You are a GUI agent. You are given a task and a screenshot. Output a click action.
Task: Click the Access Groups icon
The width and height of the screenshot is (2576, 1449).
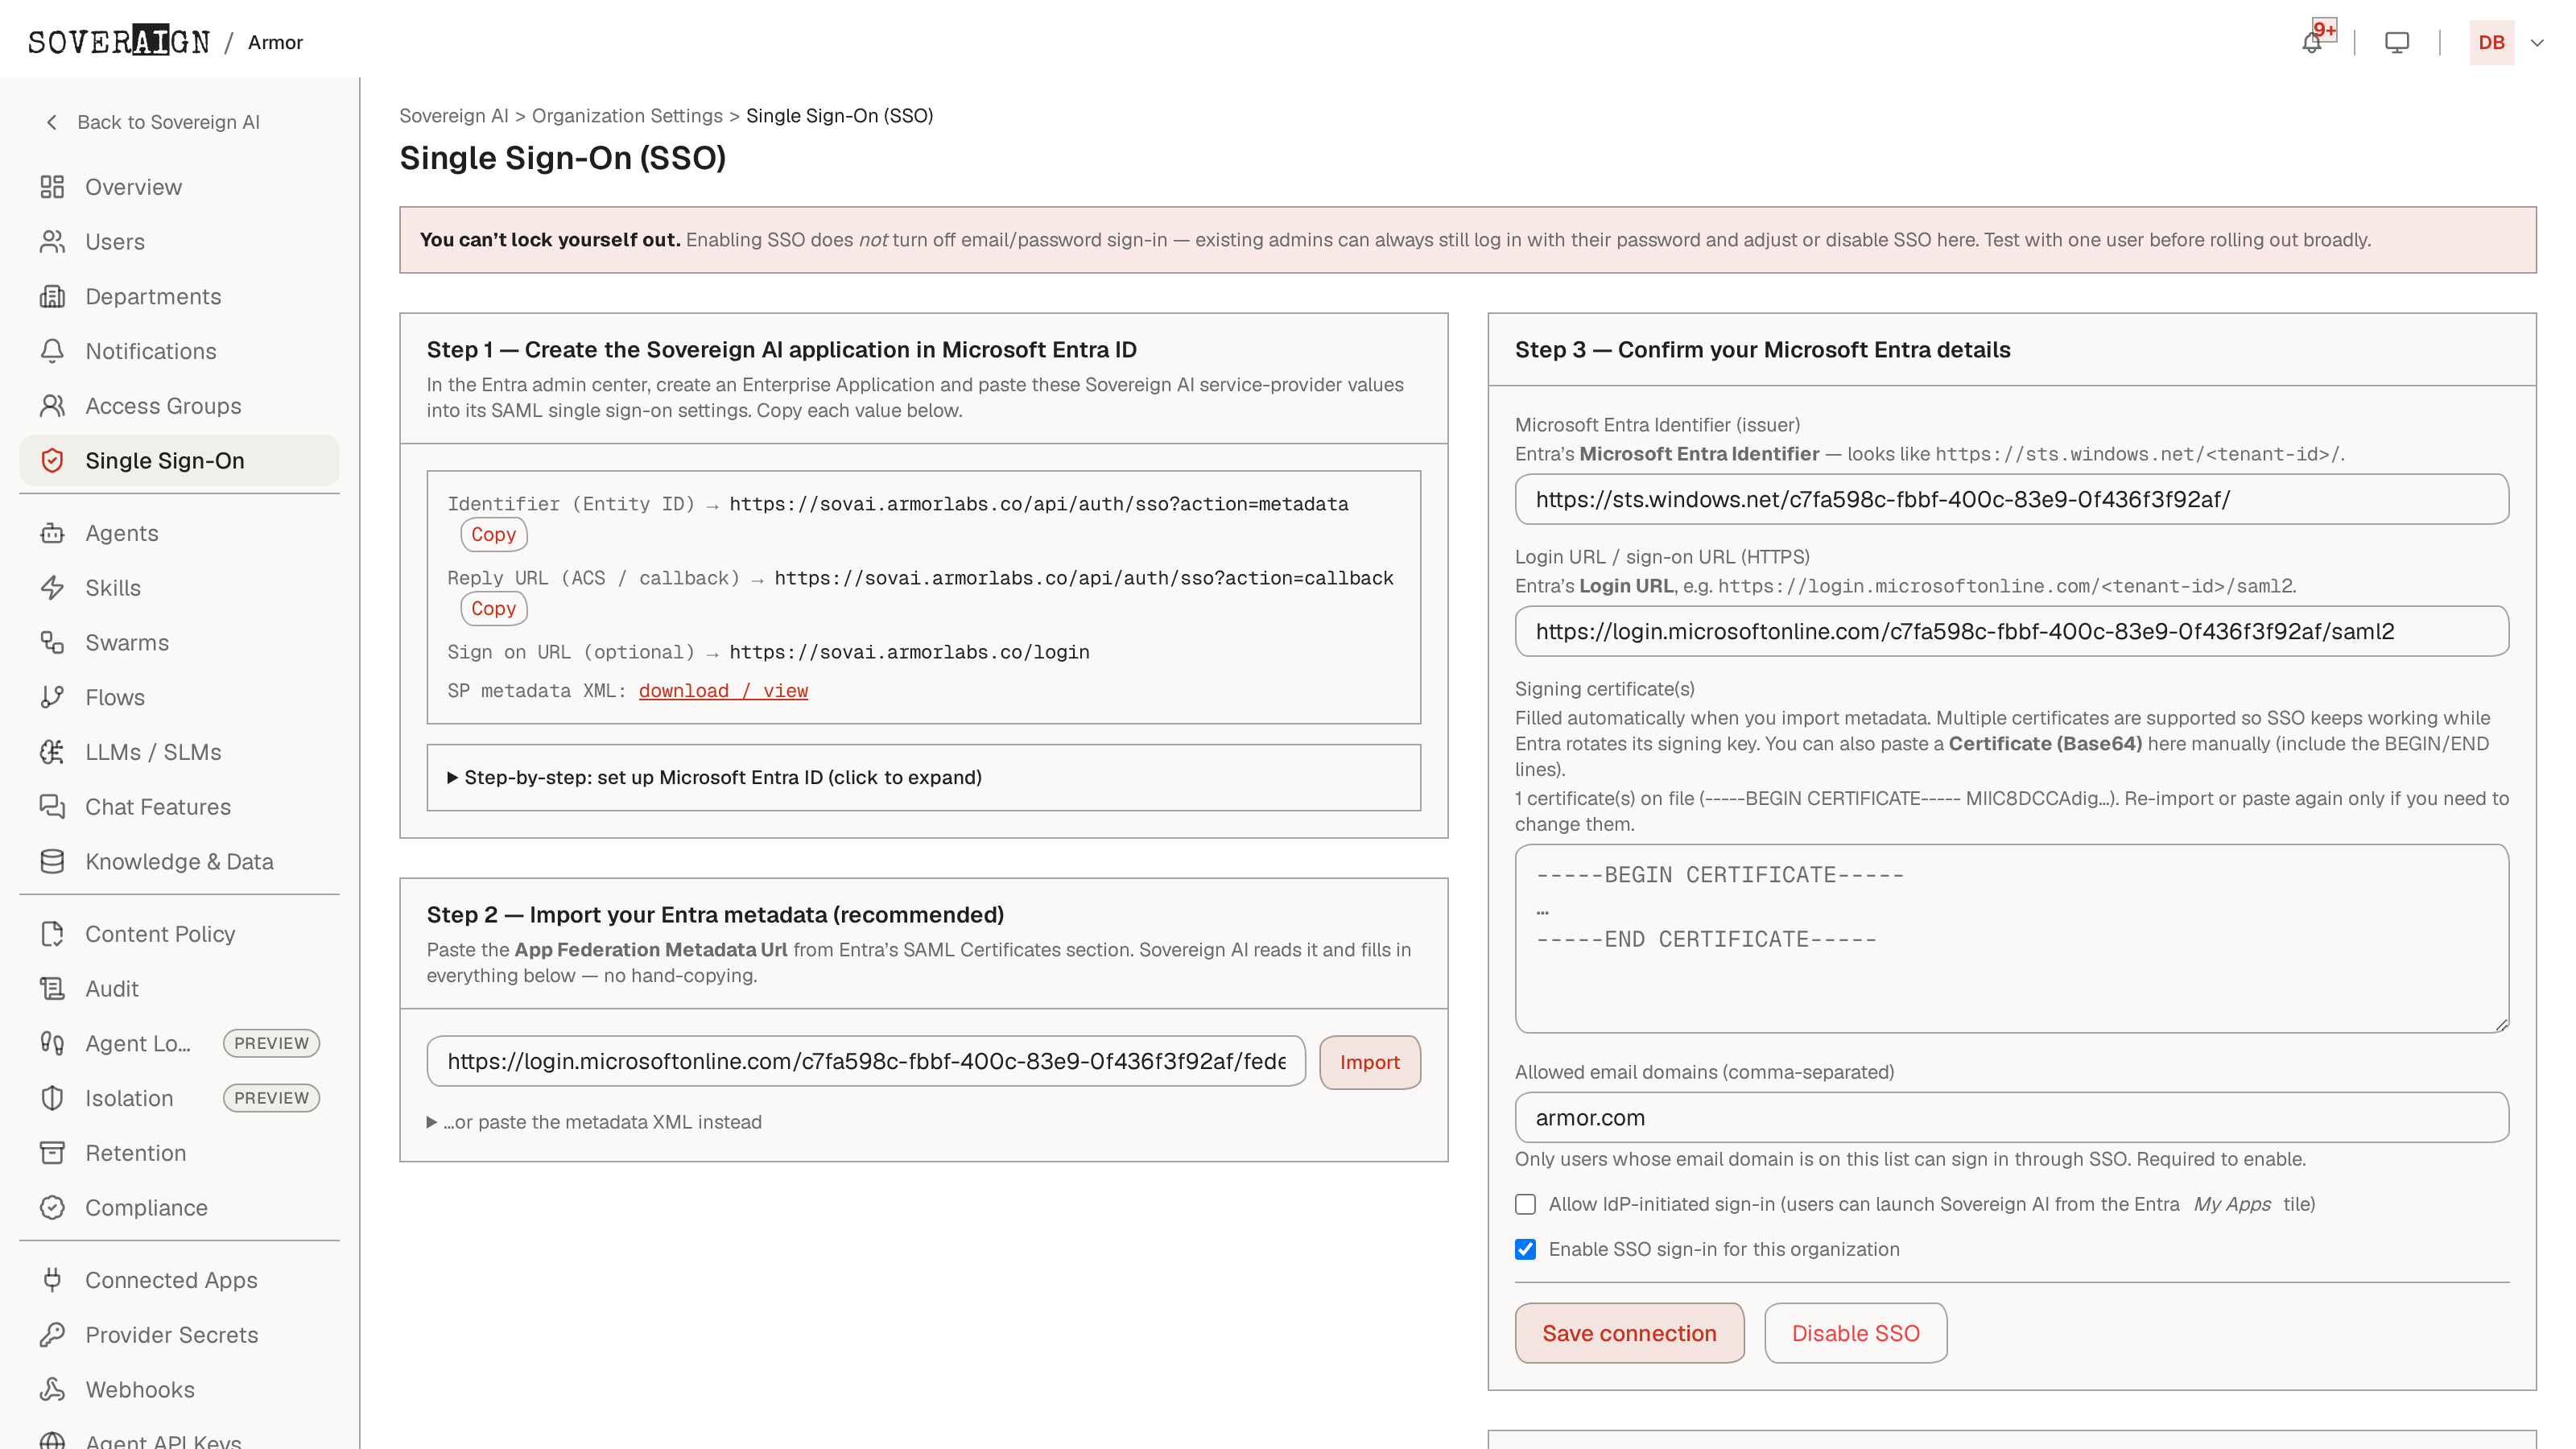pos(52,406)
